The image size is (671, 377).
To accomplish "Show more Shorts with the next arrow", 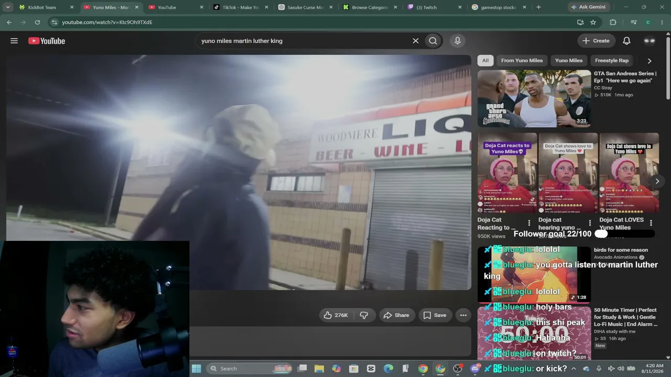I will coord(657,181).
